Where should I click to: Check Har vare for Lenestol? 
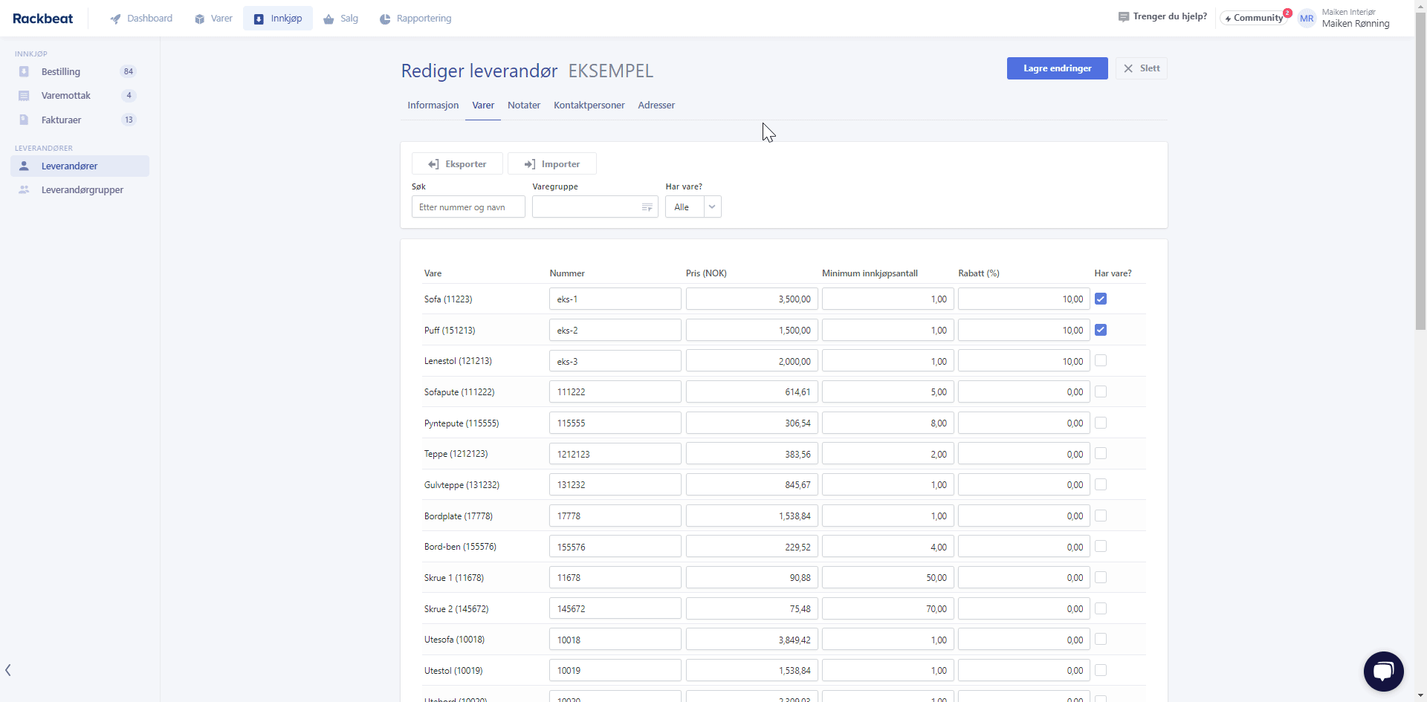[1101, 361]
